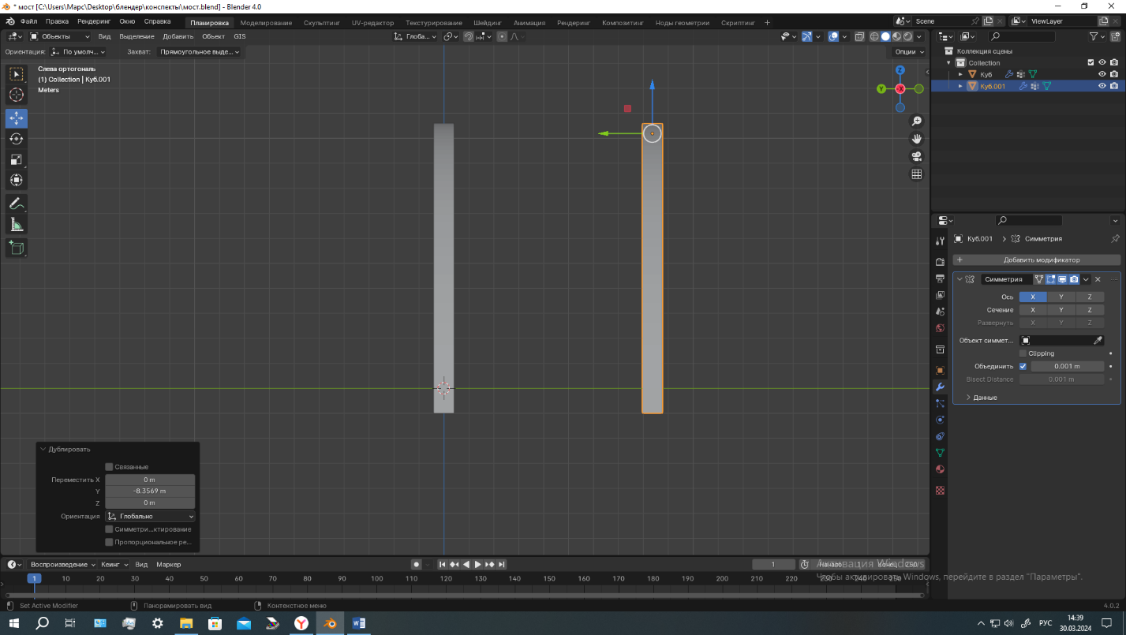Click the Переместить Y value field
The width and height of the screenshot is (1126, 635).
click(x=150, y=491)
